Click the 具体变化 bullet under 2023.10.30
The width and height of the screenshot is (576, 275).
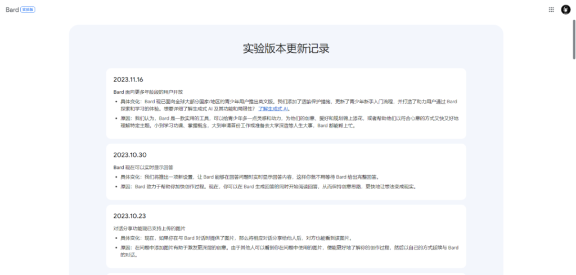point(249,177)
